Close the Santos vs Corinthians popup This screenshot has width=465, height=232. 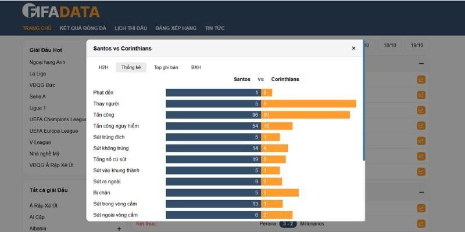point(353,49)
